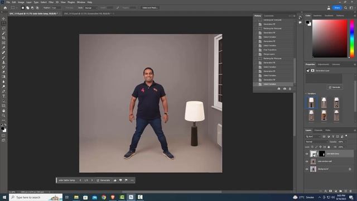Toggle layer filtering switch on
This screenshot has width=357, height=201.
pos(346,136)
